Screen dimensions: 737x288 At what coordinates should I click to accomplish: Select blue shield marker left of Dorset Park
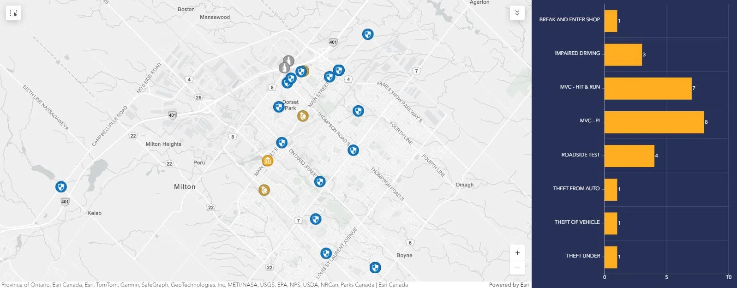click(278, 107)
